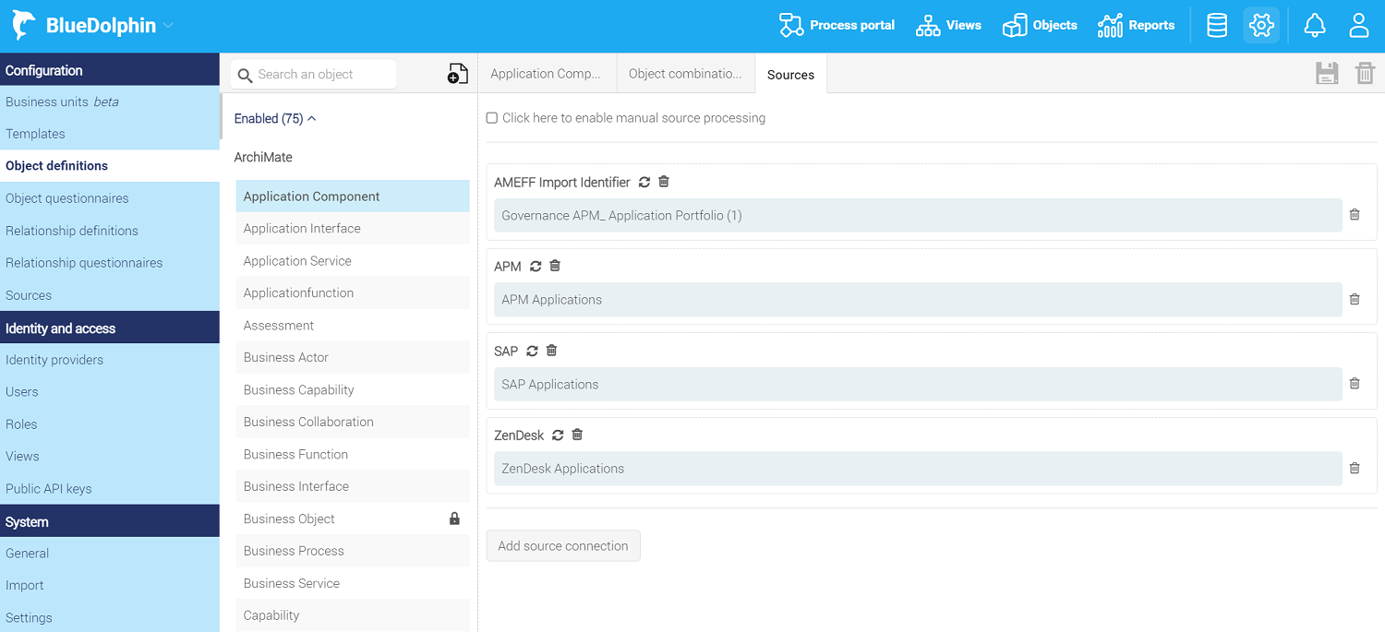The height and width of the screenshot is (632, 1385).
Task: Go to Views in top navigation
Action: tap(948, 26)
